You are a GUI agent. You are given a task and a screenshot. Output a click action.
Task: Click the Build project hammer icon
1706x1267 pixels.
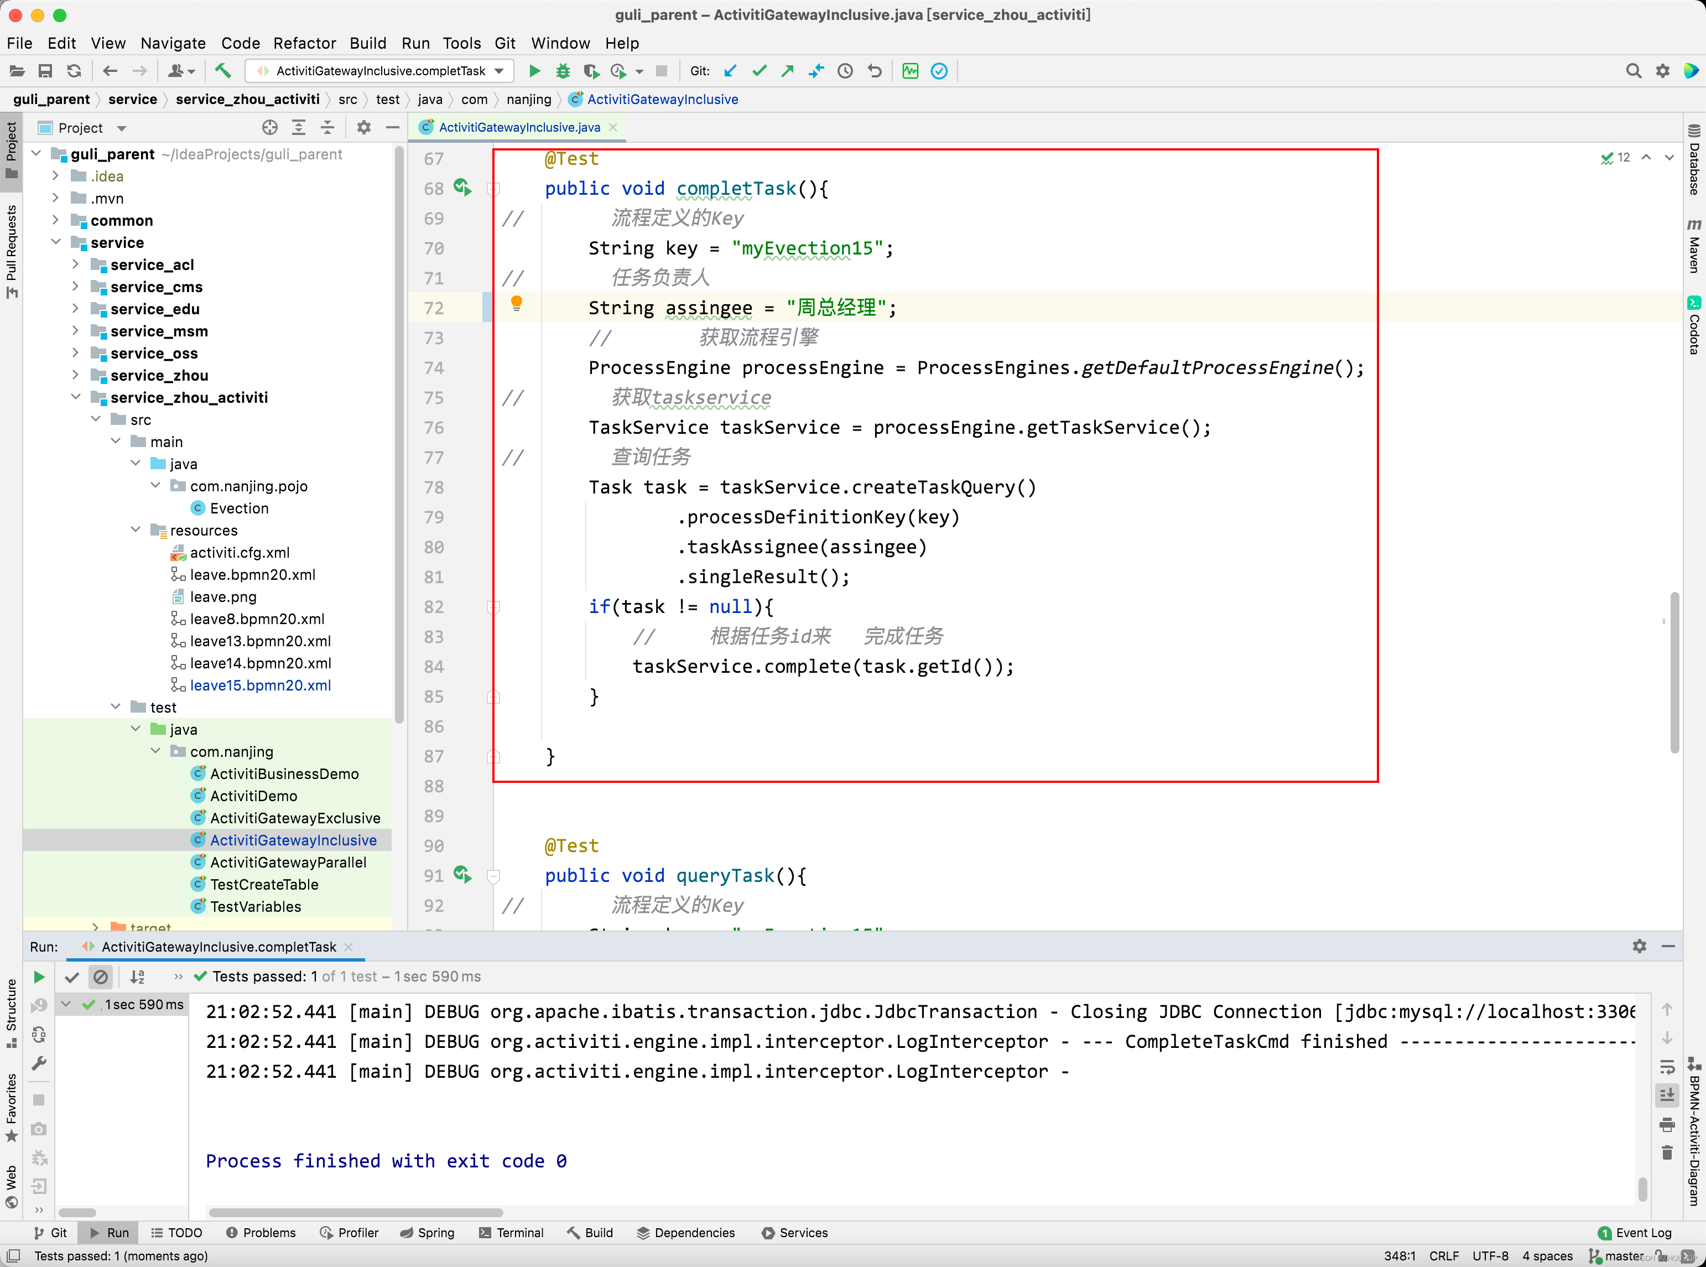coord(222,71)
